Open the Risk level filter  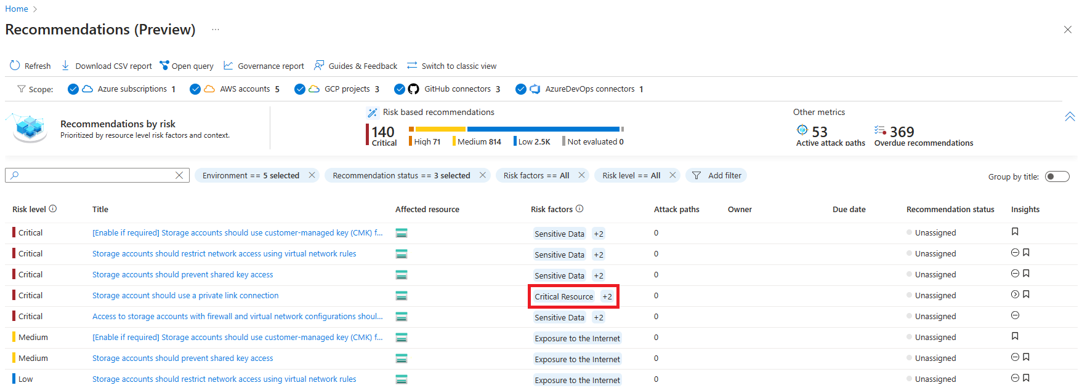631,176
